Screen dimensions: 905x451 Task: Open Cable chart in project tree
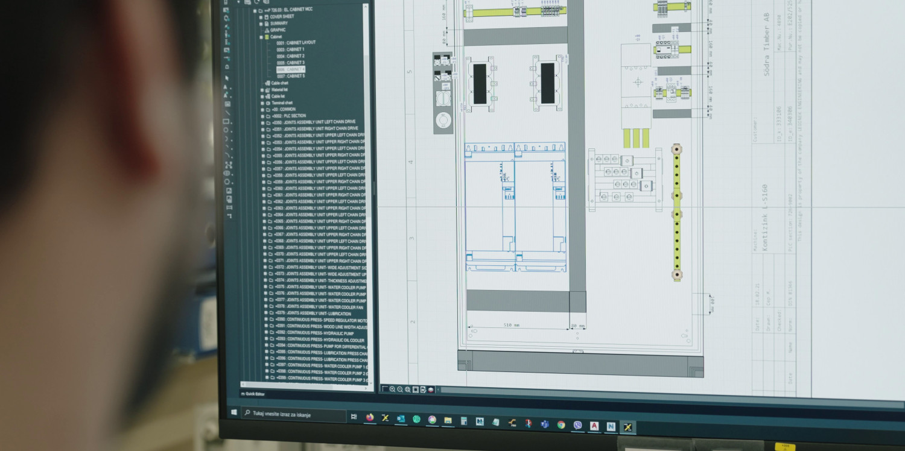(279, 83)
